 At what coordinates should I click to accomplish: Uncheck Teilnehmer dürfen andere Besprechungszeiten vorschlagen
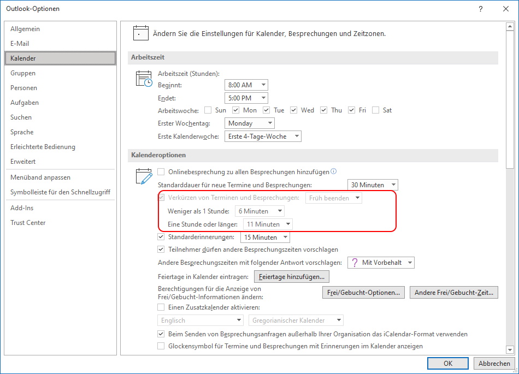pyautogui.click(x=161, y=250)
